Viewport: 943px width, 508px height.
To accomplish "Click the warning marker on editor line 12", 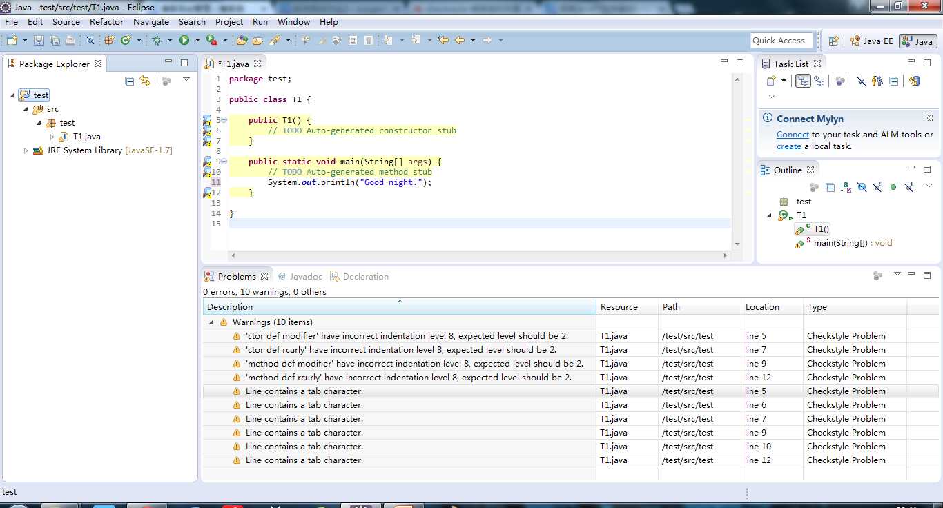I will 207,193.
